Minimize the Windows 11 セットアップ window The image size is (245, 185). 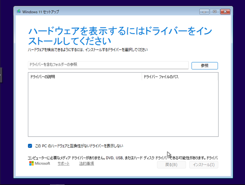point(204,12)
